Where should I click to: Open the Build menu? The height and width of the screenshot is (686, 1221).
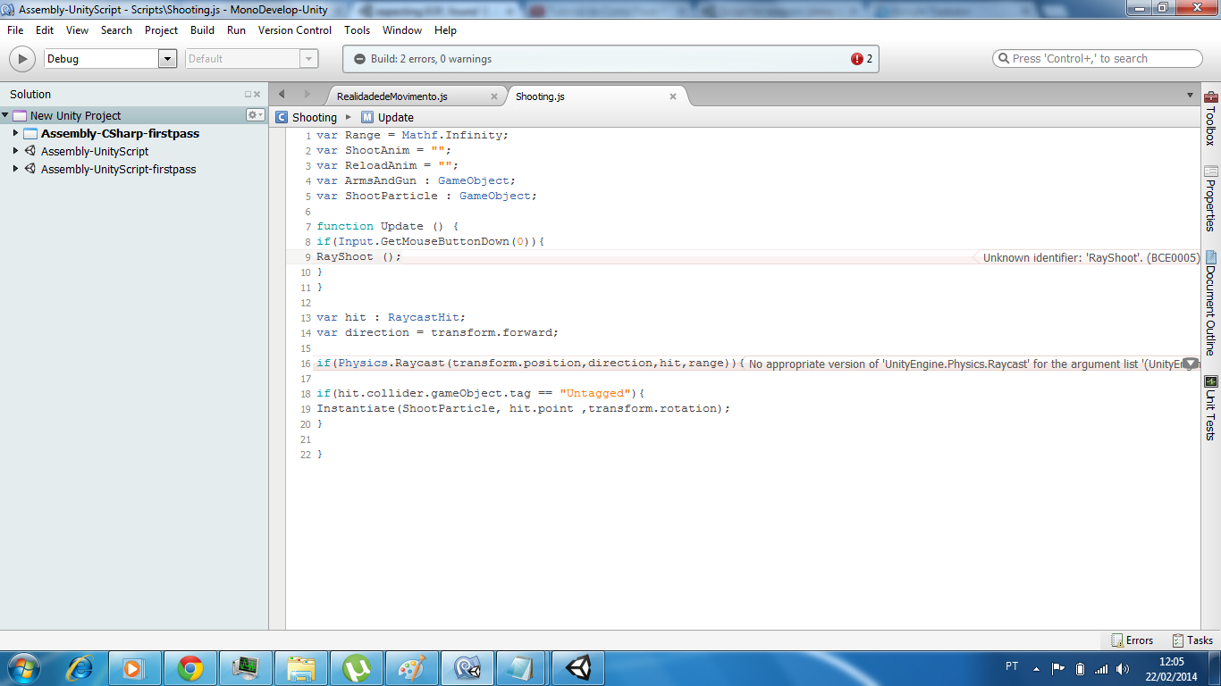tap(202, 30)
